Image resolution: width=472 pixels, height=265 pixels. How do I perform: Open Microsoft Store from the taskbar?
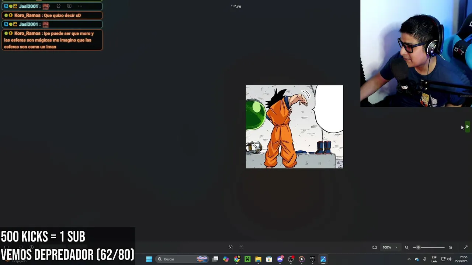coord(269,259)
